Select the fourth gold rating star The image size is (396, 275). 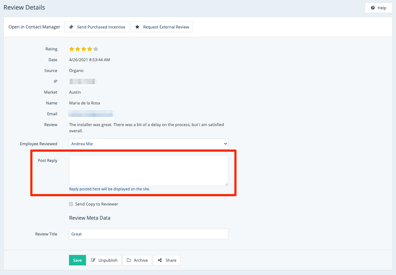pyautogui.click(x=90, y=49)
